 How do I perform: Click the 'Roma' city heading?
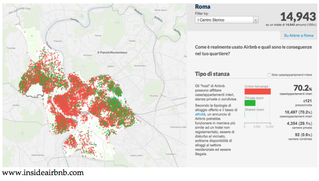coord(203,7)
